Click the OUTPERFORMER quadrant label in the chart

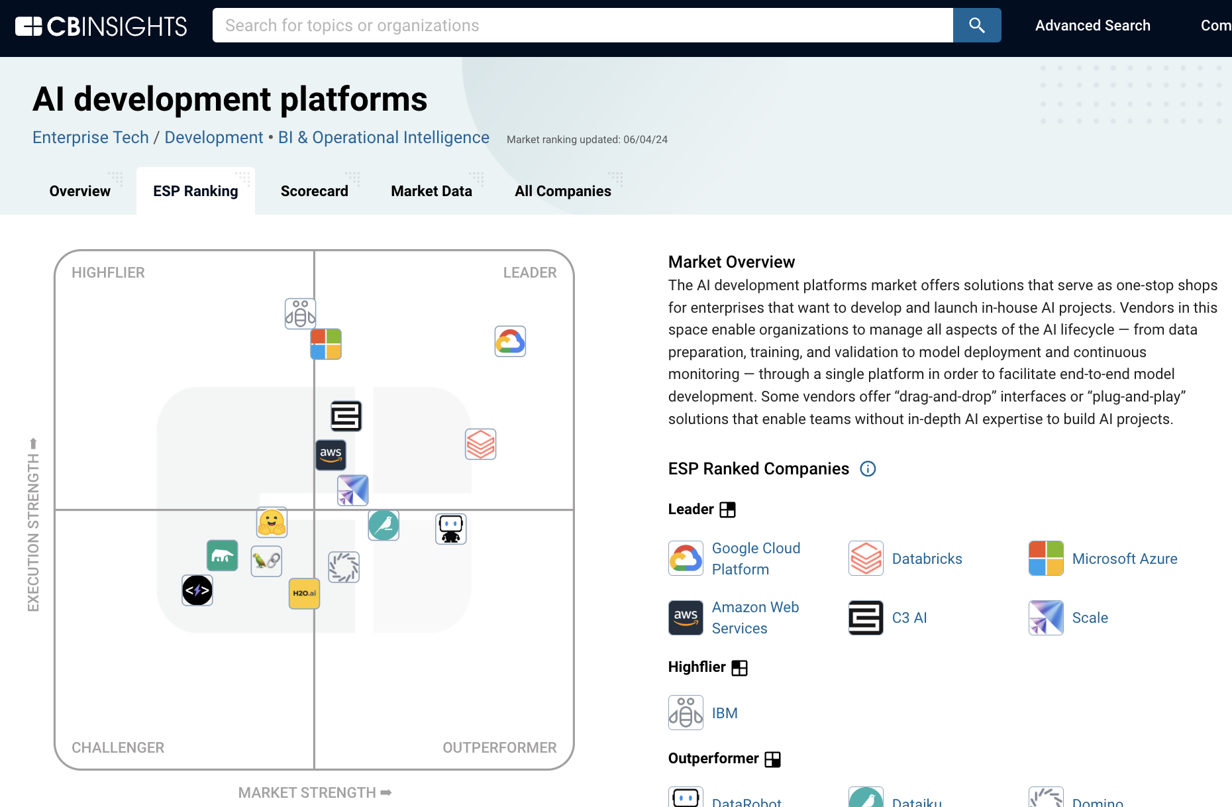click(x=499, y=747)
